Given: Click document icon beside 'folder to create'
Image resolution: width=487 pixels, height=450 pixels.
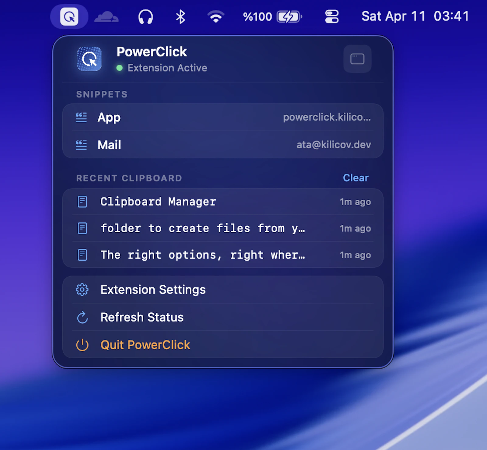Looking at the screenshot, I should pos(82,228).
